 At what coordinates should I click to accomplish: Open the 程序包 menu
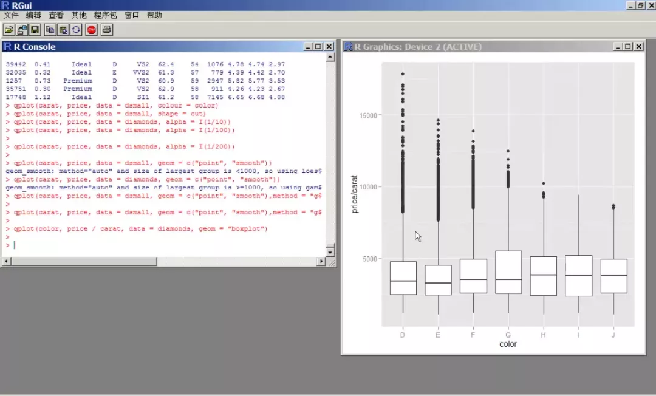pyautogui.click(x=105, y=15)
